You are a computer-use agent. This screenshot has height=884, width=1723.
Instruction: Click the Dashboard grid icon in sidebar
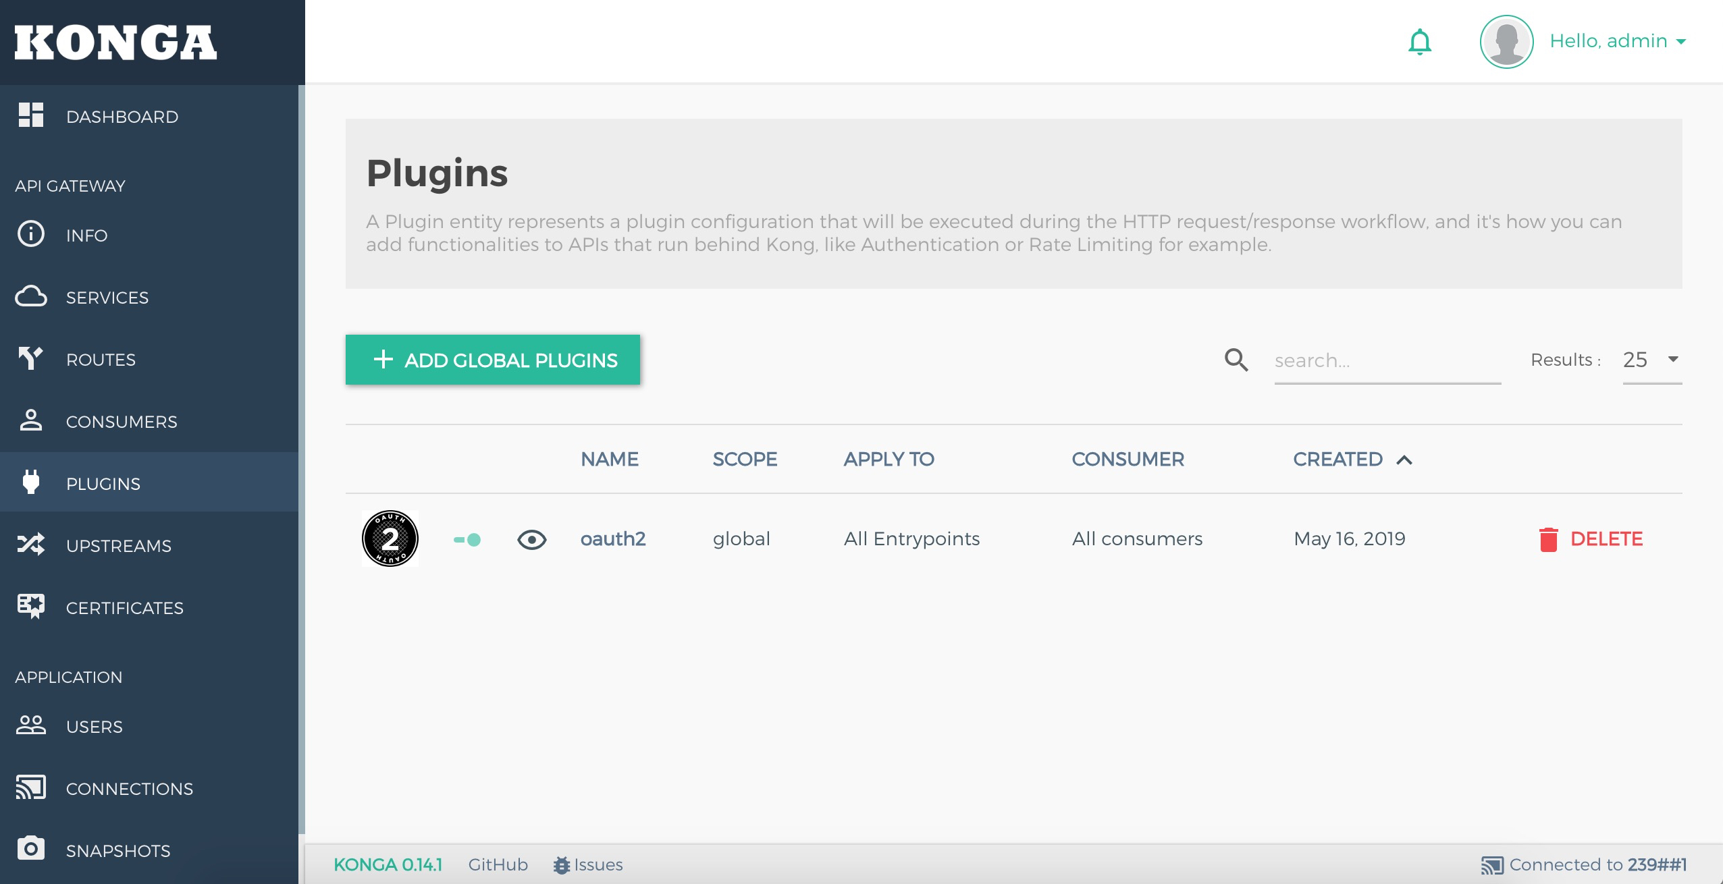(x=31, y=115)
